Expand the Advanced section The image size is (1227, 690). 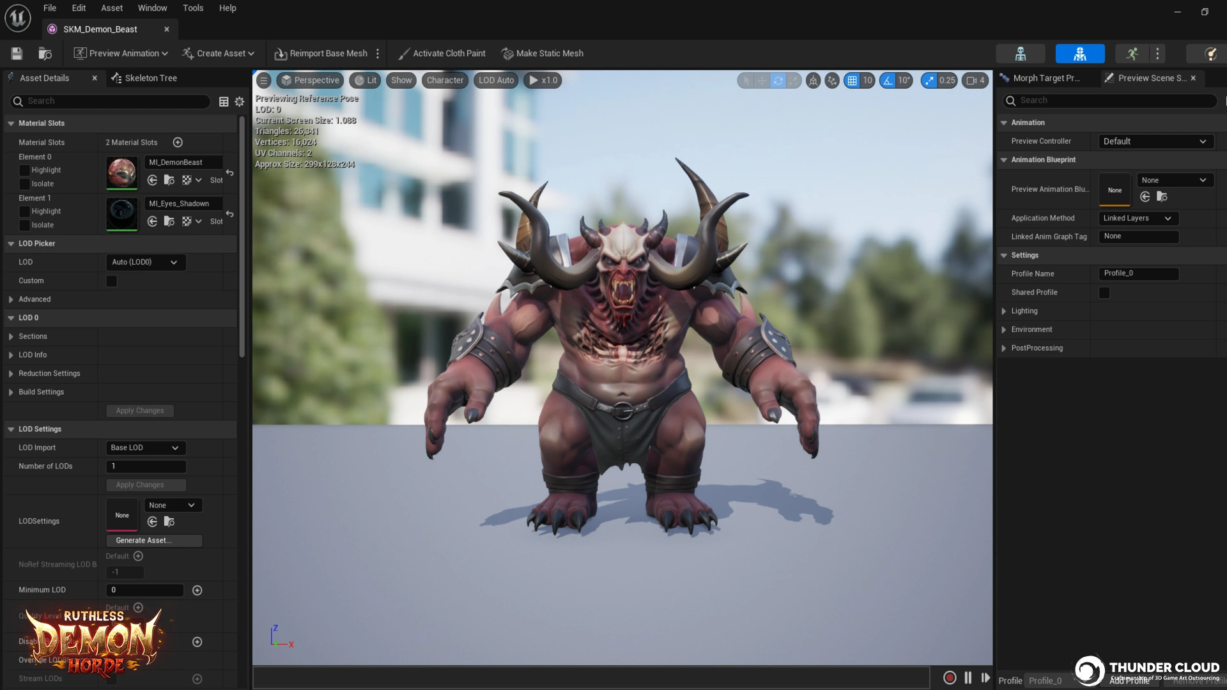pyautogui.click(x=11, y=300)
